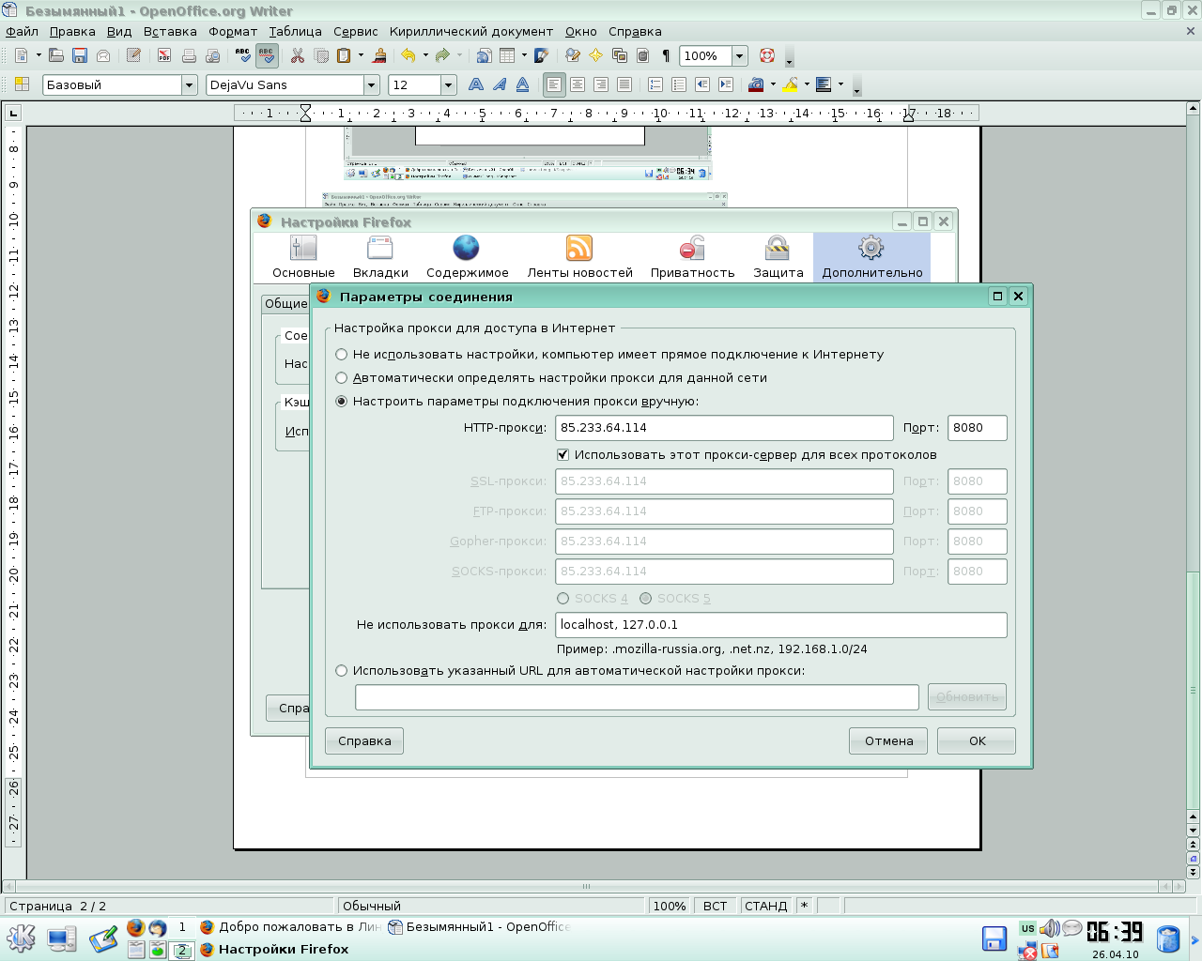Click the Justified alignment icon

tap(624, 85)
